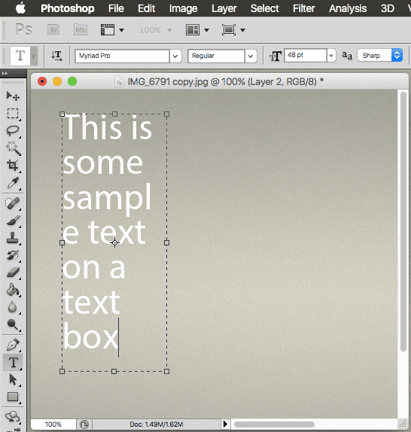
Task: Open the Analysis menu
Action: click(348, 8)
